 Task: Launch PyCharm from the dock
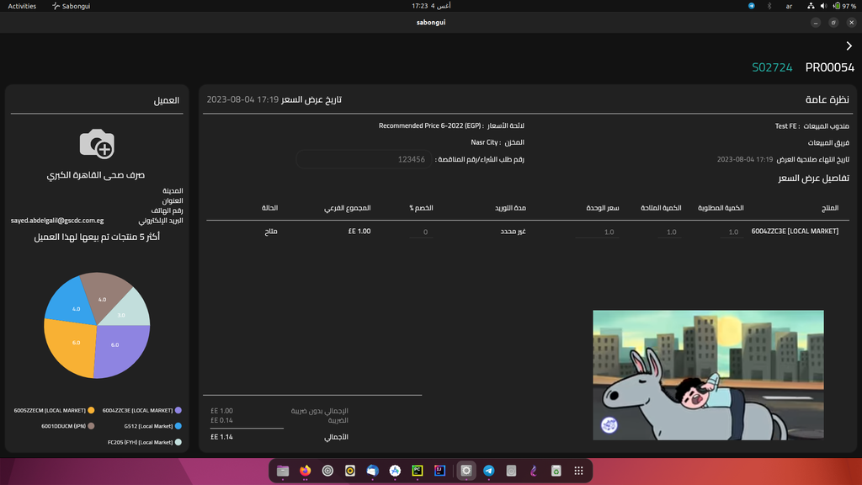point(417,471)
